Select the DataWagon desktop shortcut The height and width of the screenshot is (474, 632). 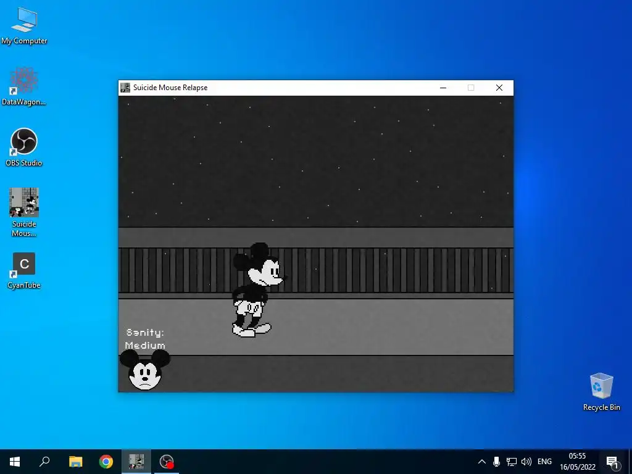pos(24,86)
